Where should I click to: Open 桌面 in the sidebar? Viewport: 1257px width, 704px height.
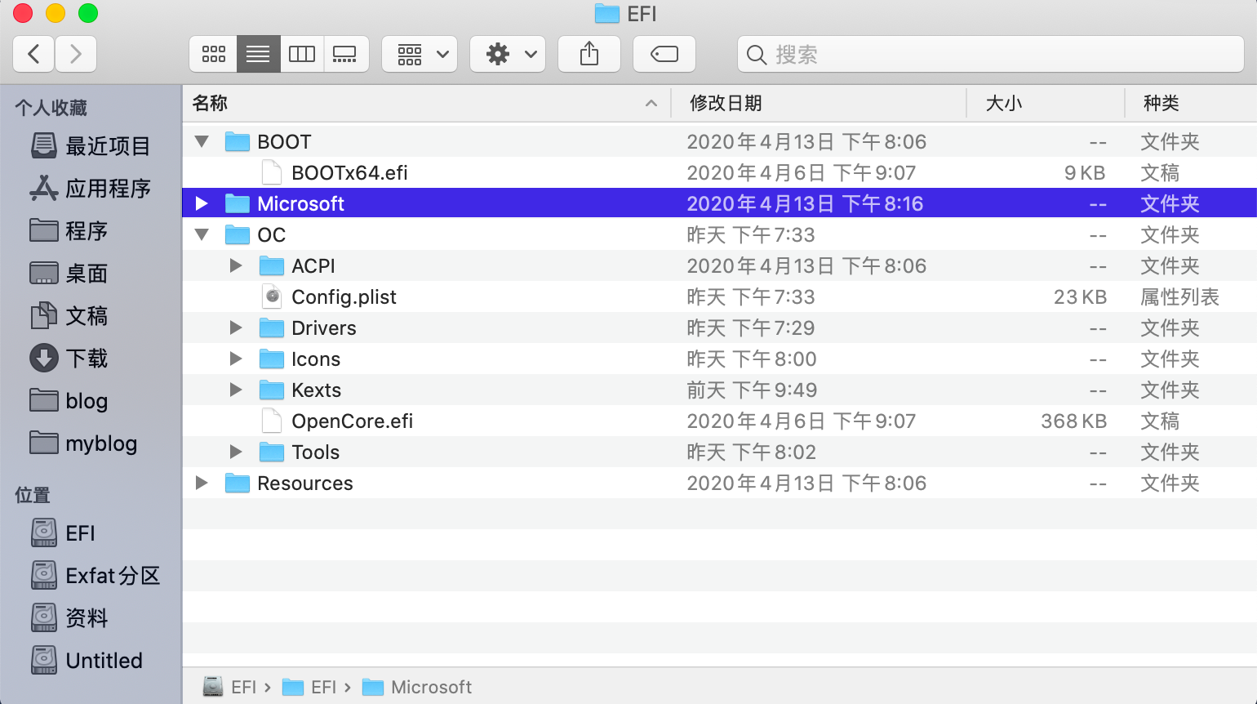(69, 274)
